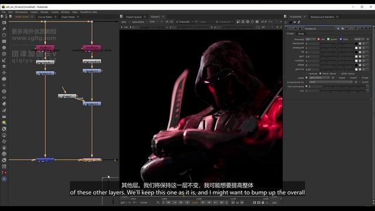Jump to the last frame
The height and width of the screenshot is (211, 375).
[x=221, y=203]
